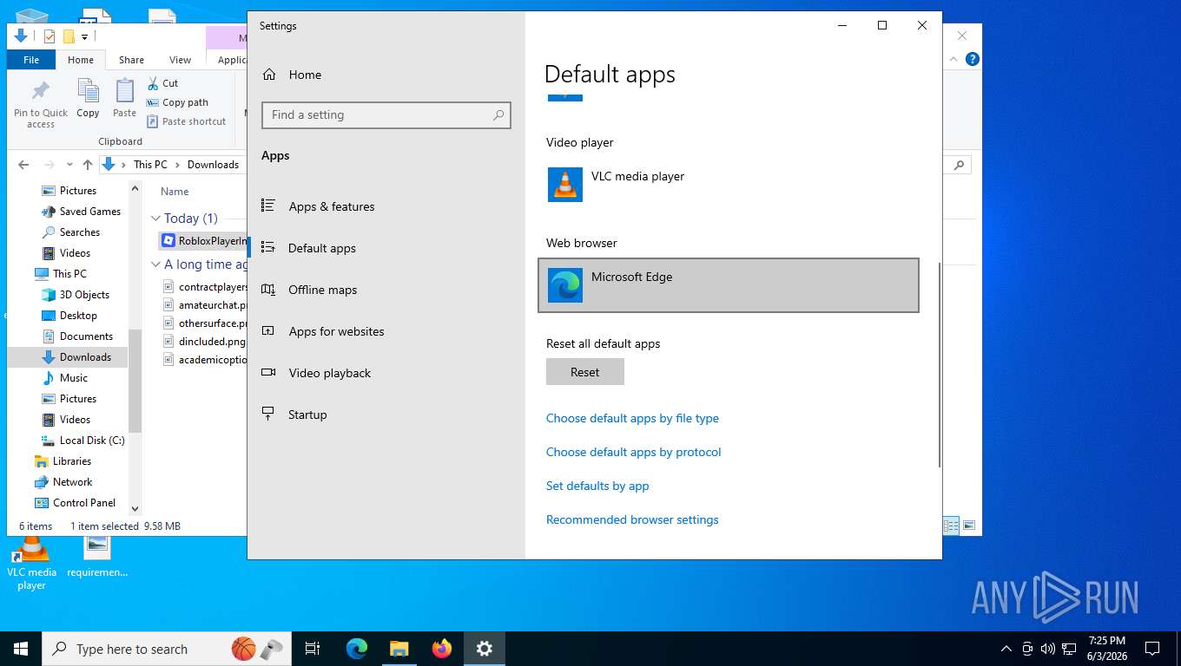Click the search magnifier in Find a setting
The height and width of the screenshot is (666, 1181).
(x=498, y=114)
